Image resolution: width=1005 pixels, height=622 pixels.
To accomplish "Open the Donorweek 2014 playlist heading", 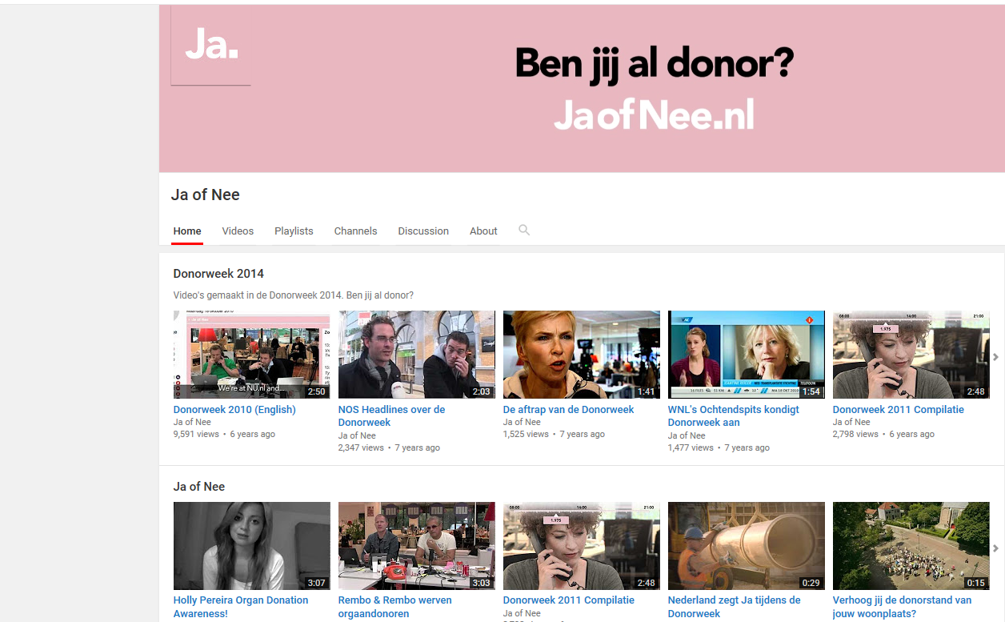I will pos(218,274).
